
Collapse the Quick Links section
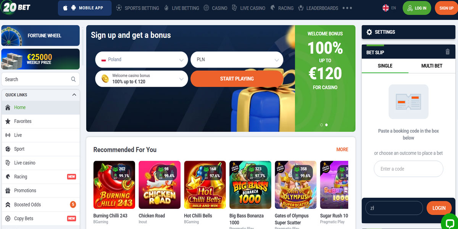coord(74,95)
